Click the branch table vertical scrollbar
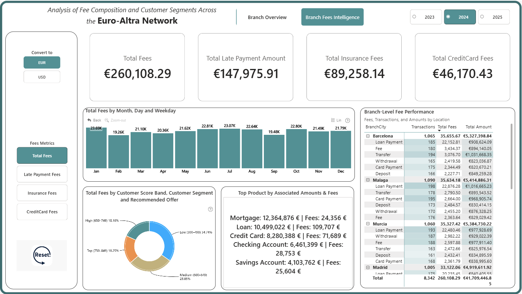The image size is (522, 294). [x=511, y=156]
